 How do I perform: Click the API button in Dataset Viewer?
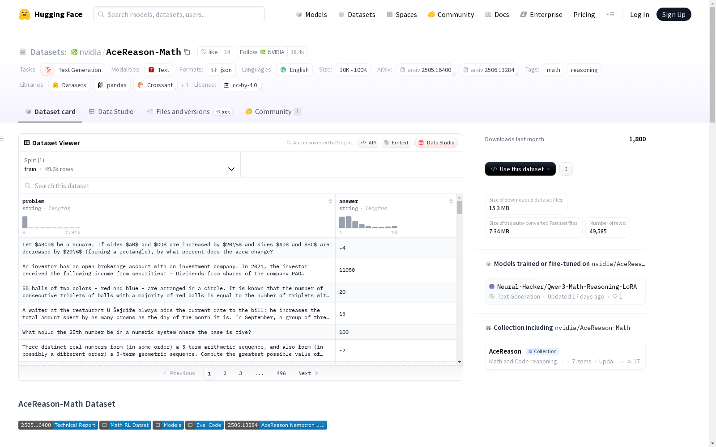(x=368, y=143)
